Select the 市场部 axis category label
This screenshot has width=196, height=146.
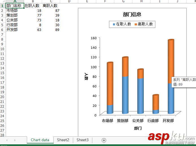point(107,121)
